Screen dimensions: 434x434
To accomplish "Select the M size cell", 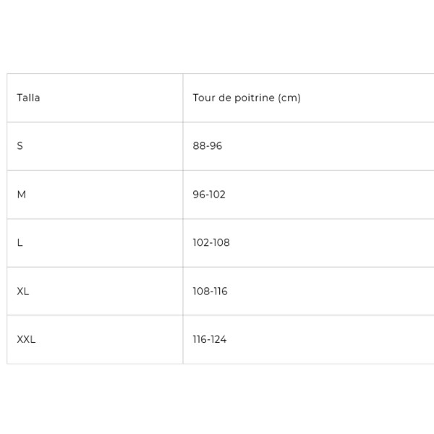I will pyautogui.click(x=22, y=195).
